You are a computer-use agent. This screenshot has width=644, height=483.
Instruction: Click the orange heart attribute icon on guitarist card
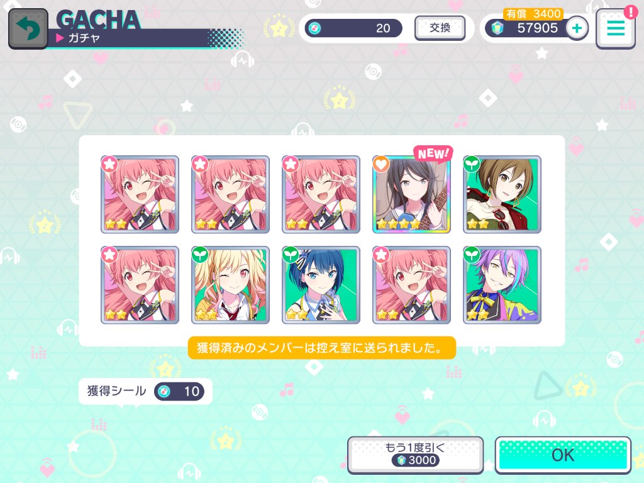[381, 164]
